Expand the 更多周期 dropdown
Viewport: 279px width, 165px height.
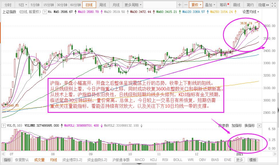coord(133,5)
